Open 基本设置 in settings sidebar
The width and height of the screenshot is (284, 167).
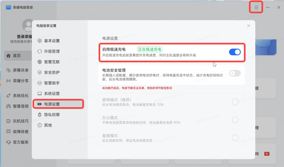pos(52,41)
